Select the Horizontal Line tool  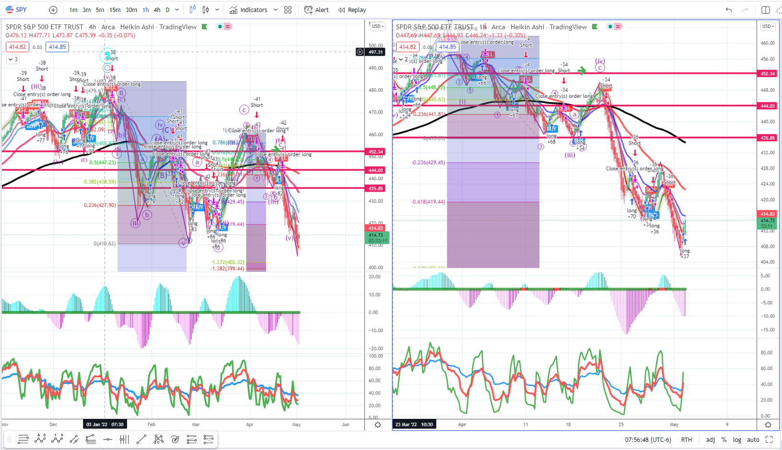(x=108, y=439)
